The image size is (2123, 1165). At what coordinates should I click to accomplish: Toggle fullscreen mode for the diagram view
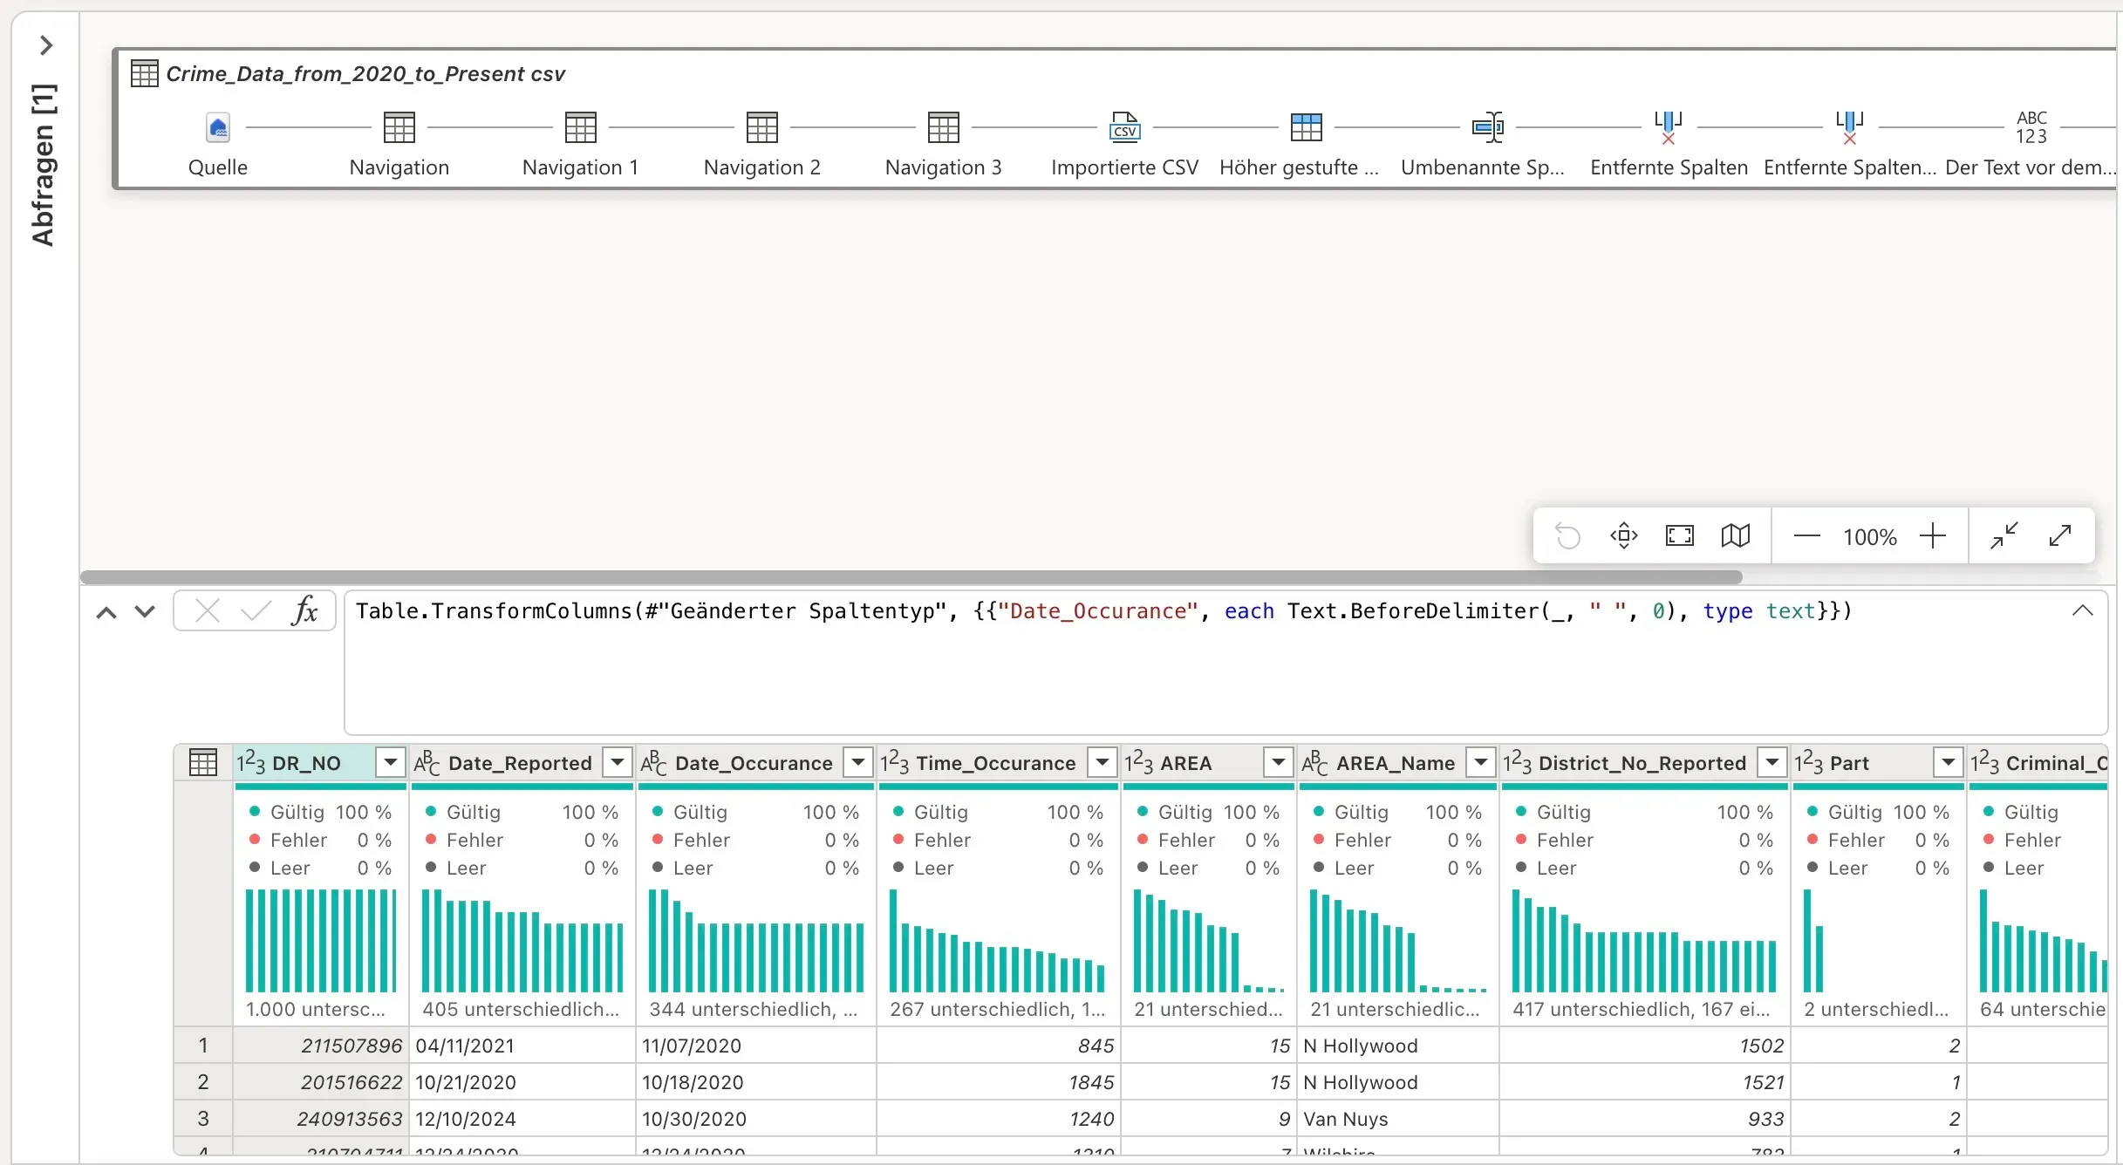tap(2060, 535)
